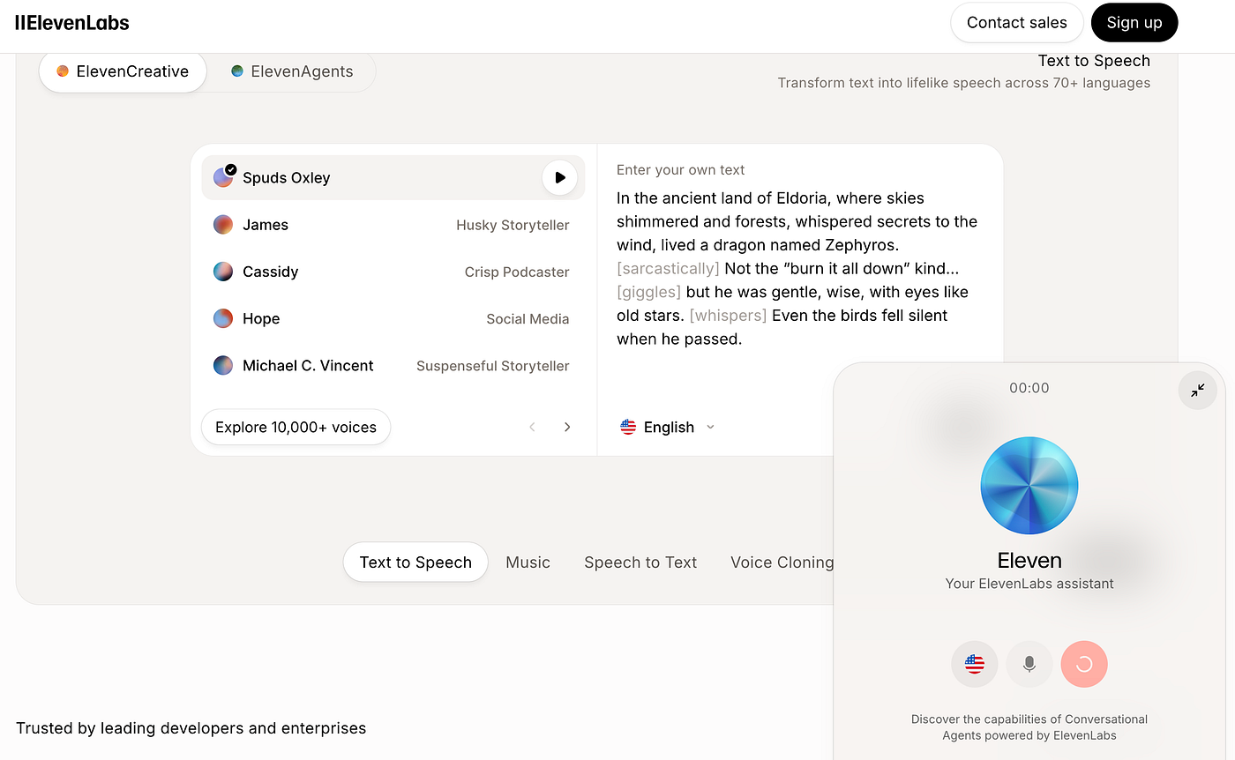Mute the microphone in assistant widget

tap(1029, 664)
